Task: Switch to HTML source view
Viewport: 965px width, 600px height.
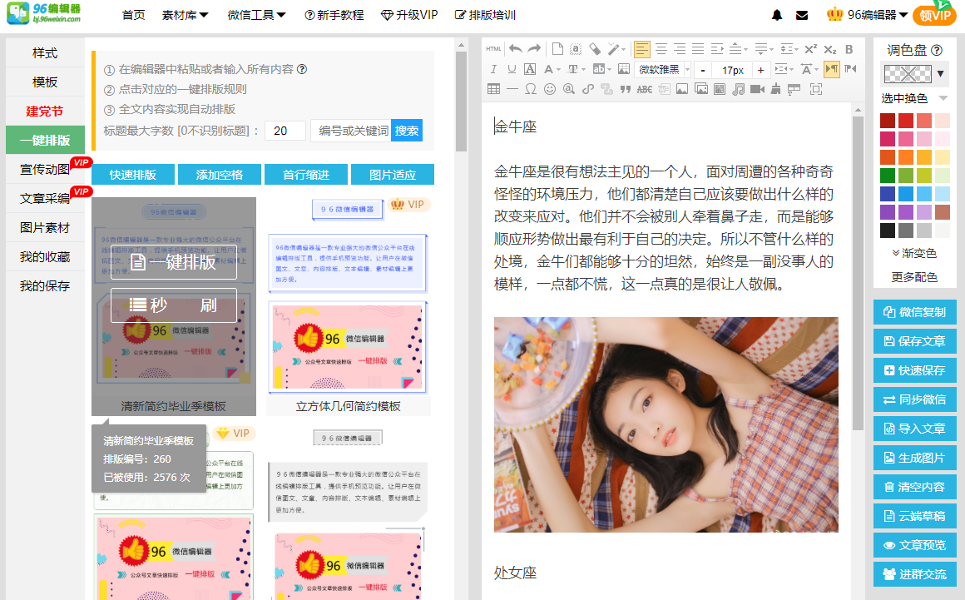Action: pos(492,48)
